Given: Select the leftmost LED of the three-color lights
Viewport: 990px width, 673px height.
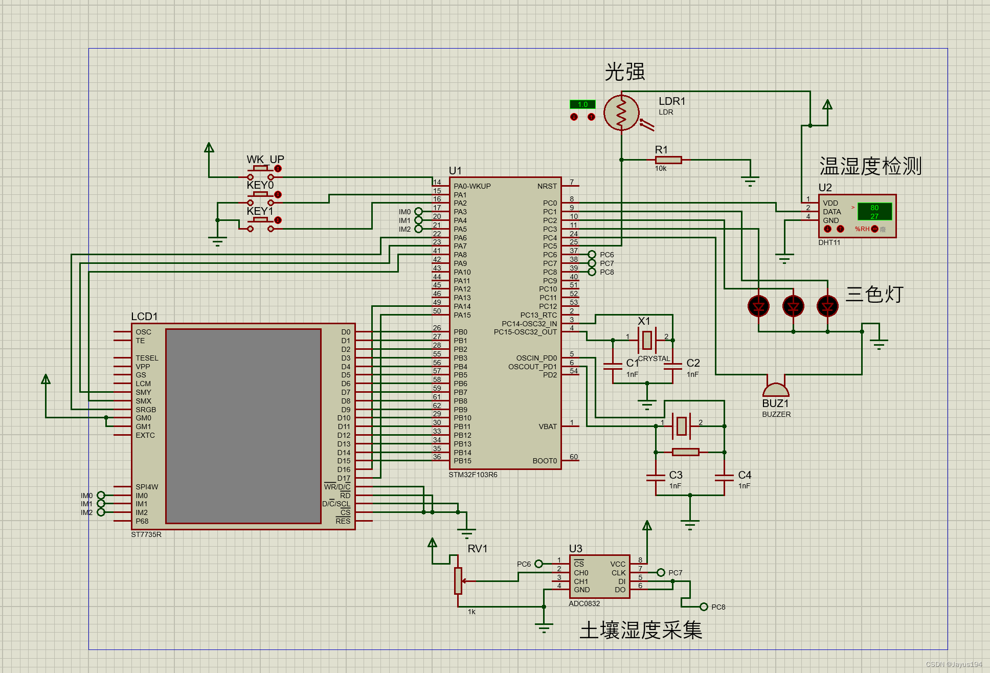Looking at the screenshot, I should click(758, 306).
